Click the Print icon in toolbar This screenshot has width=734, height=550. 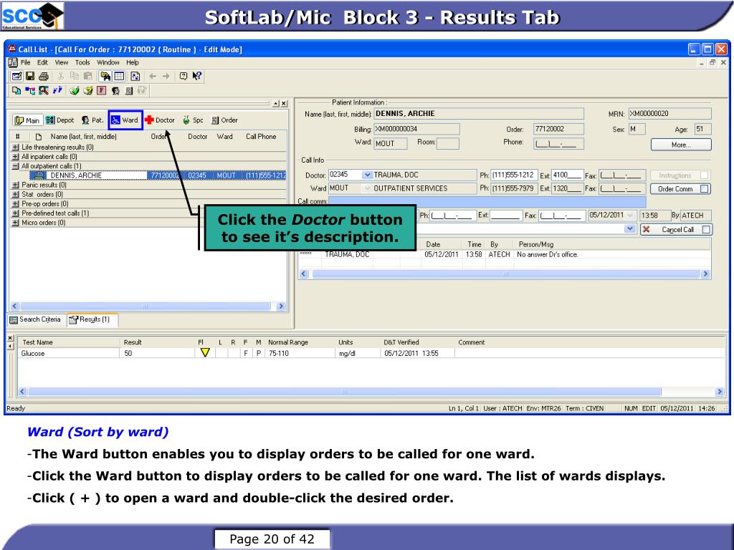click(44, 76)
